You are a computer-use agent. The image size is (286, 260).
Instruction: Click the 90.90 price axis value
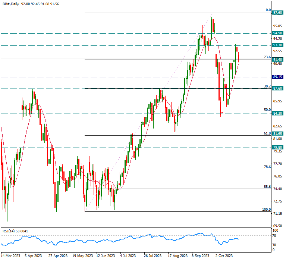coord(277,64)
